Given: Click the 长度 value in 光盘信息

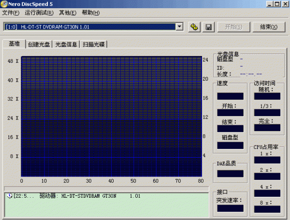Looking at the screenshot, I should pyautogui.click(x=251, y=74).
